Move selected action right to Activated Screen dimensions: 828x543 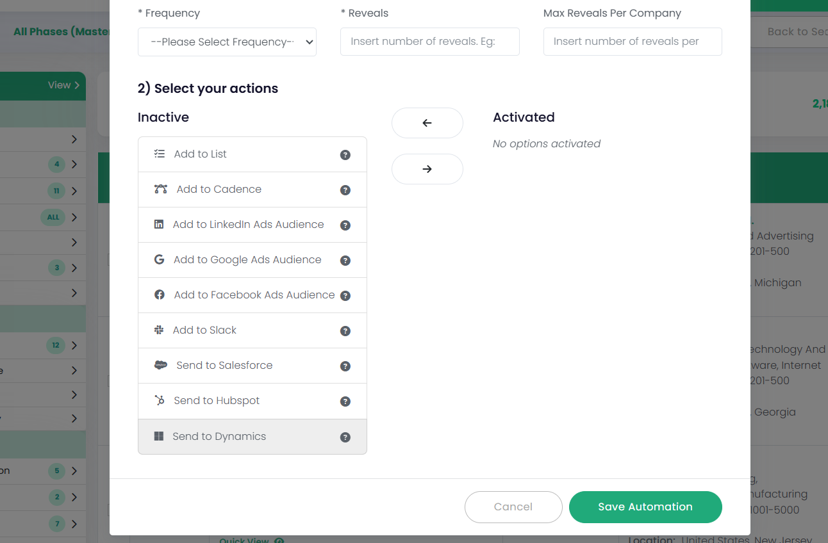click(x=427, y=169)
